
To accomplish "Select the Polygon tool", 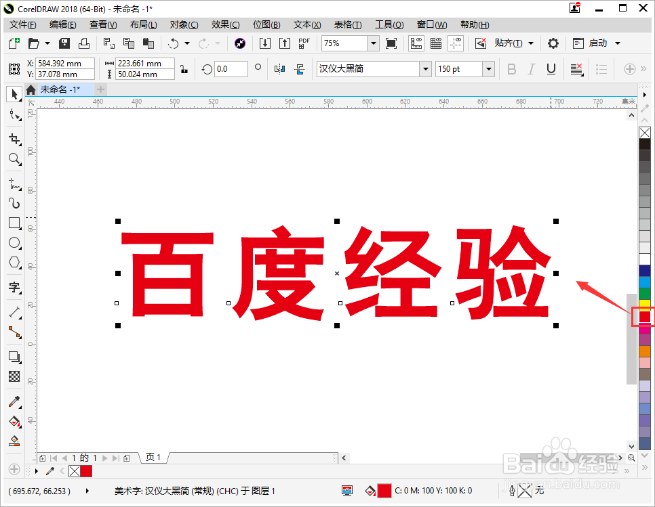I will tap(15, 262).
